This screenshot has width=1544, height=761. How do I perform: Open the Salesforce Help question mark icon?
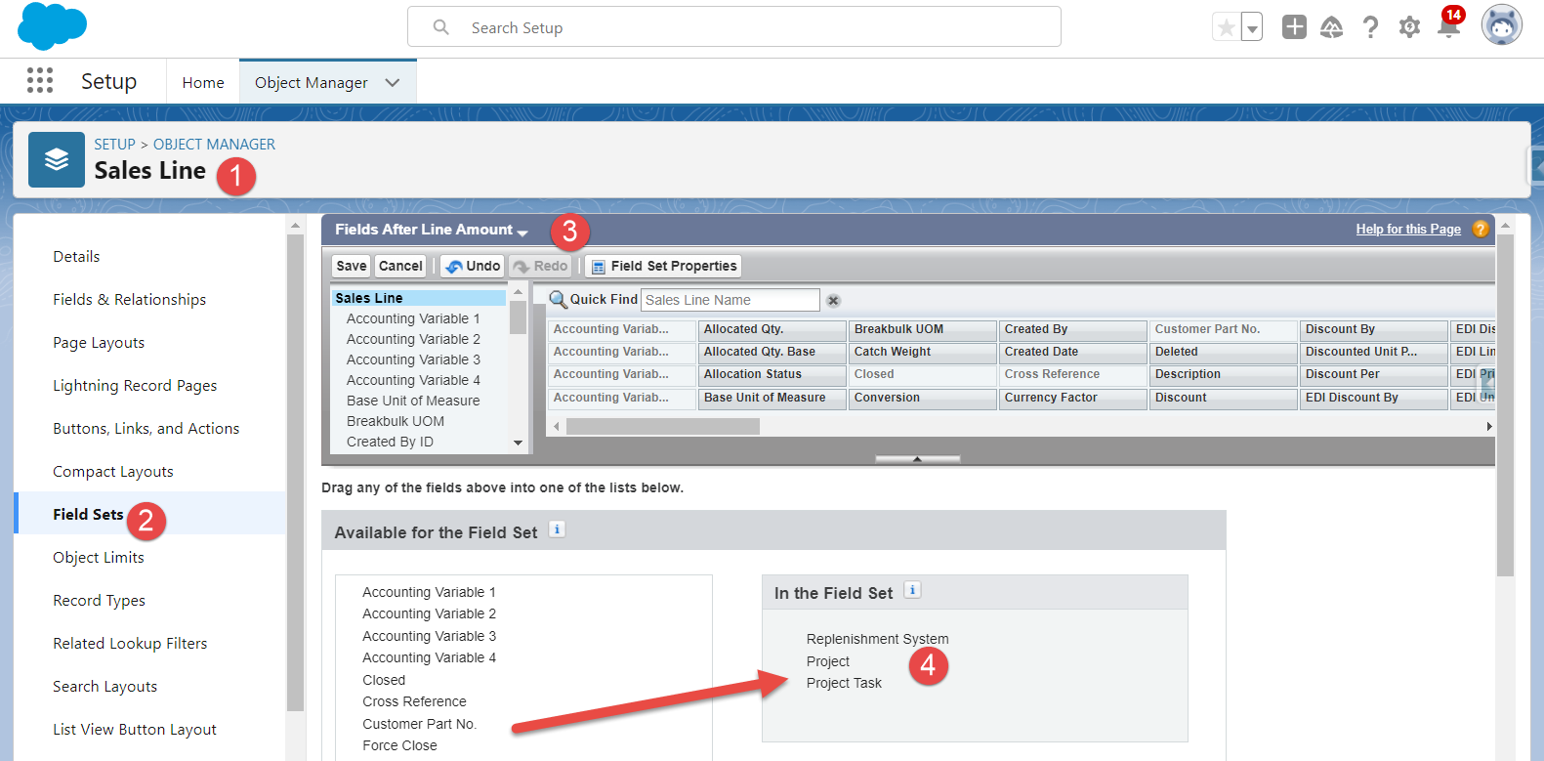(1371, 27)
